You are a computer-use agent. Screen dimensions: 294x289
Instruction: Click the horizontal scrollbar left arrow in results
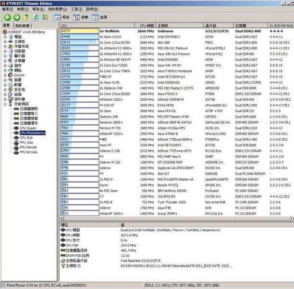point(61,219)
